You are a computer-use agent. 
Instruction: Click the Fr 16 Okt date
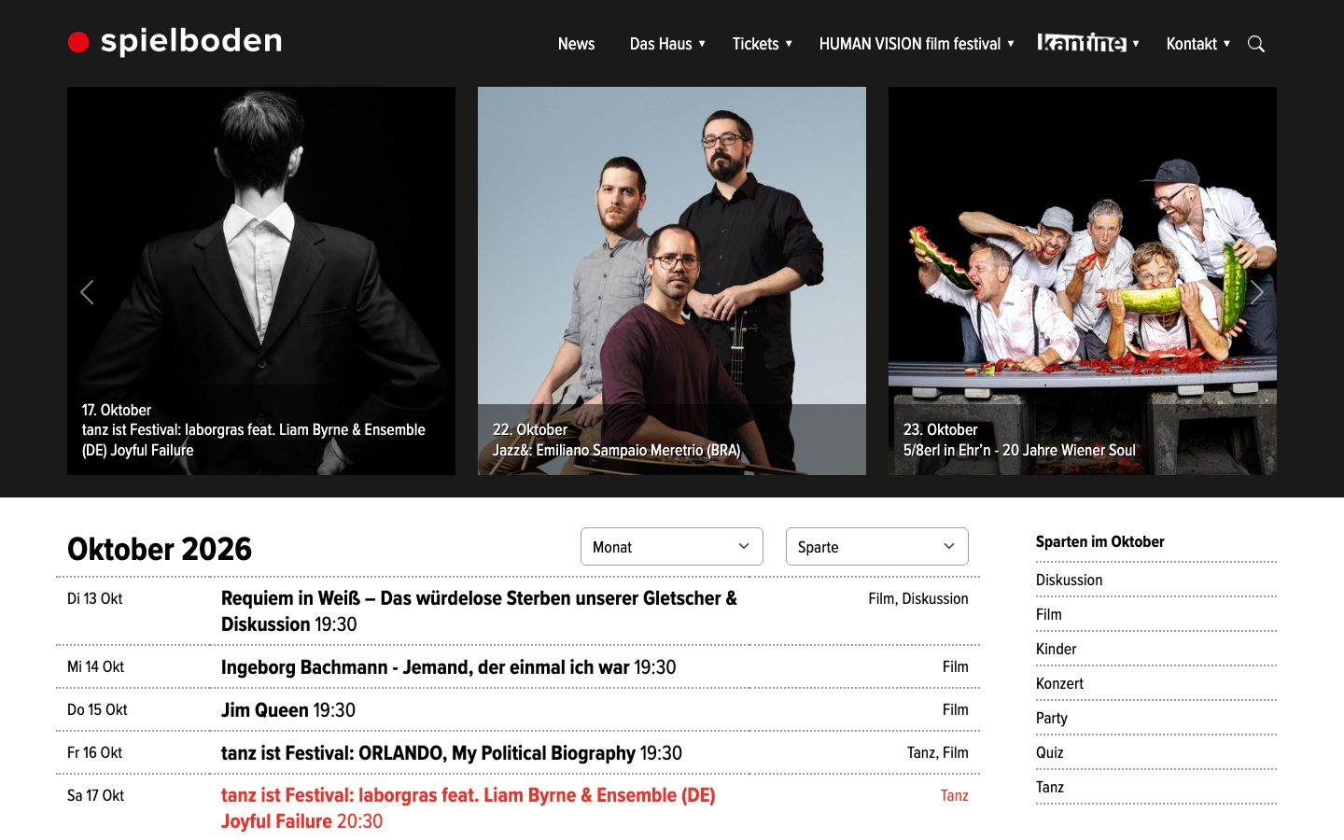(x=94, y=752)
